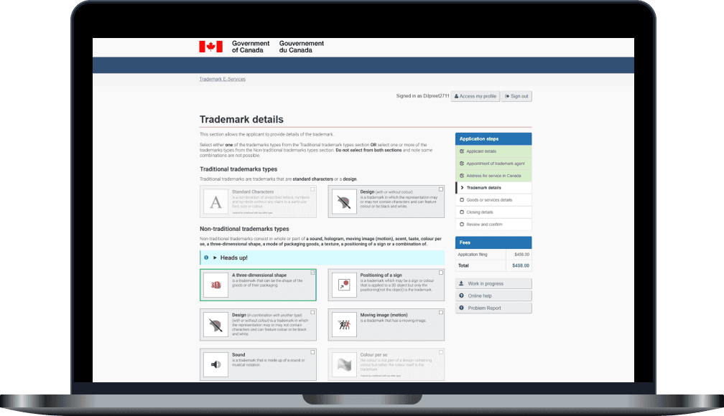Viewport: 724px width, 416px height.
Task: Toggle the three-dimensional shape checkbox
Action: click(312, 273)
